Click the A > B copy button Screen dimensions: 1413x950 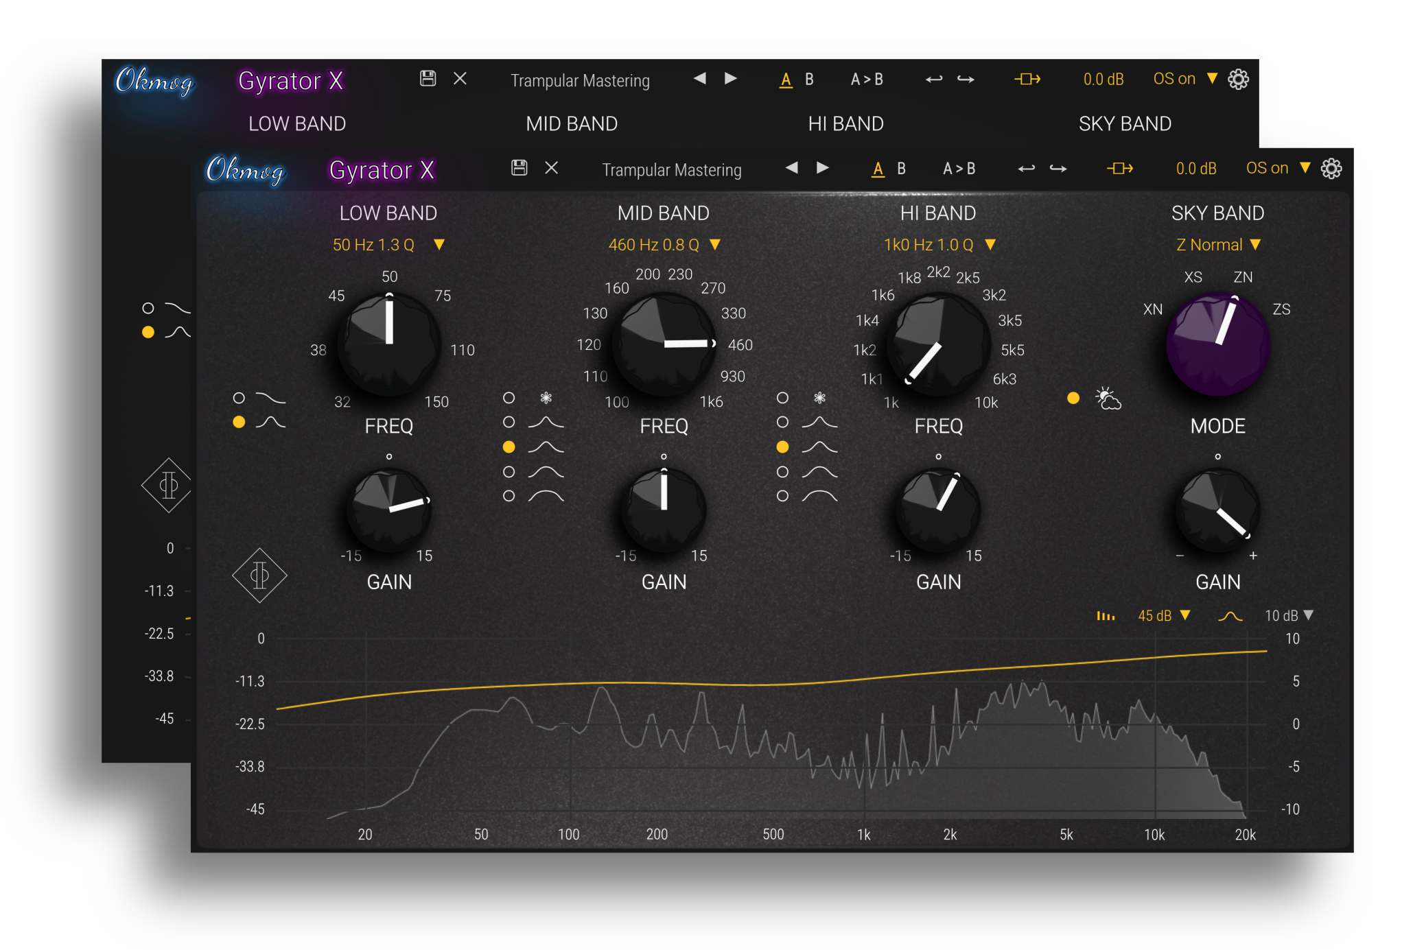coord(959,169)
